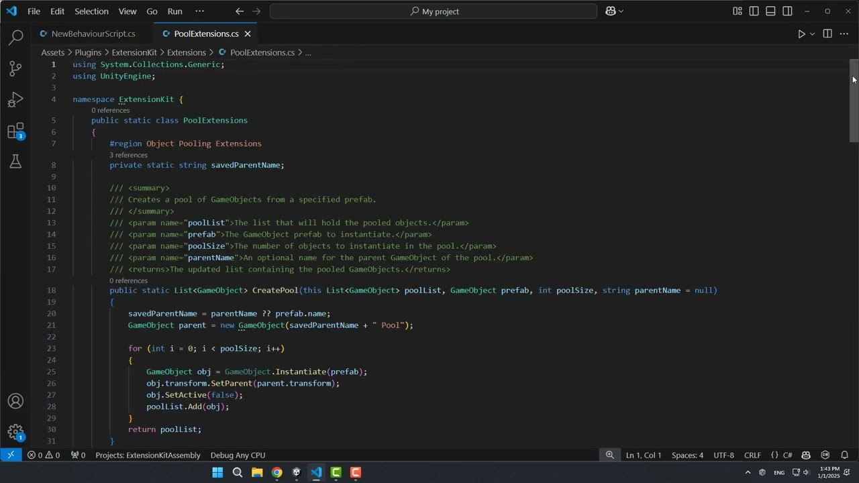Open Copilot status icon in status bar
The width and height of the screenshot is (859, 483).
pos(806,455)
